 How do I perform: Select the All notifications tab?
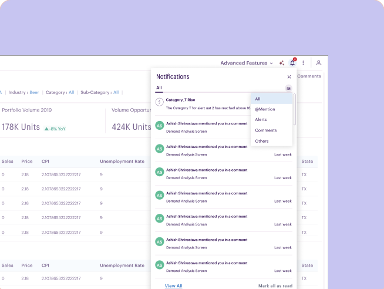coord(159,88)
